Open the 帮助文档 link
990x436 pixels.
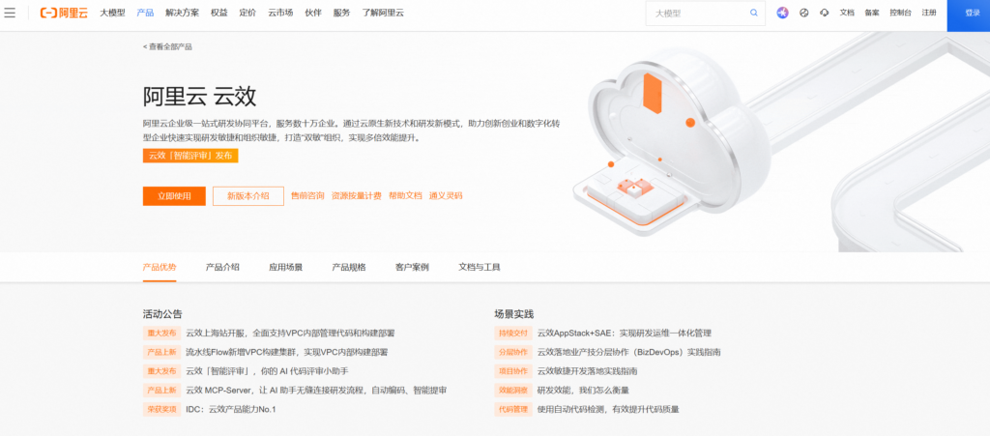(405, 195)
